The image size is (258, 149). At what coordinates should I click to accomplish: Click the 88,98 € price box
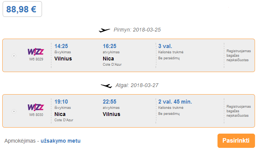point(22,9)
